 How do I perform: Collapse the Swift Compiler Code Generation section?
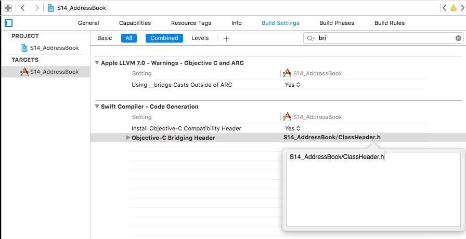(x=97, y=107)
